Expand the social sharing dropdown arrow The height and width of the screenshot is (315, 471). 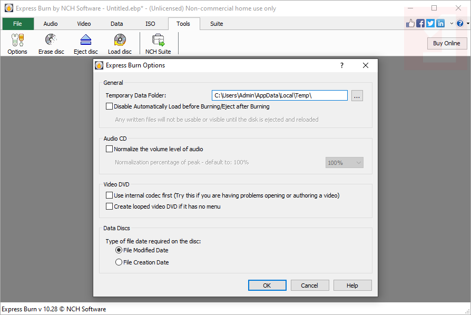click(452, 23)
